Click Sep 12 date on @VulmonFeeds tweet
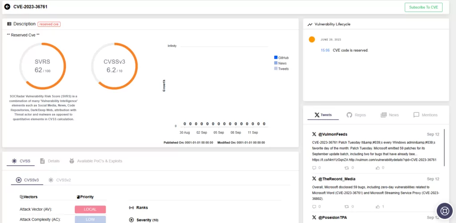456x223 pixels. 433,134
